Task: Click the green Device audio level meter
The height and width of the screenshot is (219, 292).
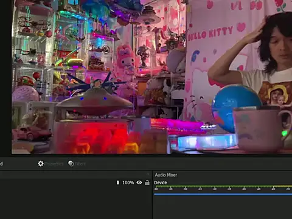Action: [223, 186]
